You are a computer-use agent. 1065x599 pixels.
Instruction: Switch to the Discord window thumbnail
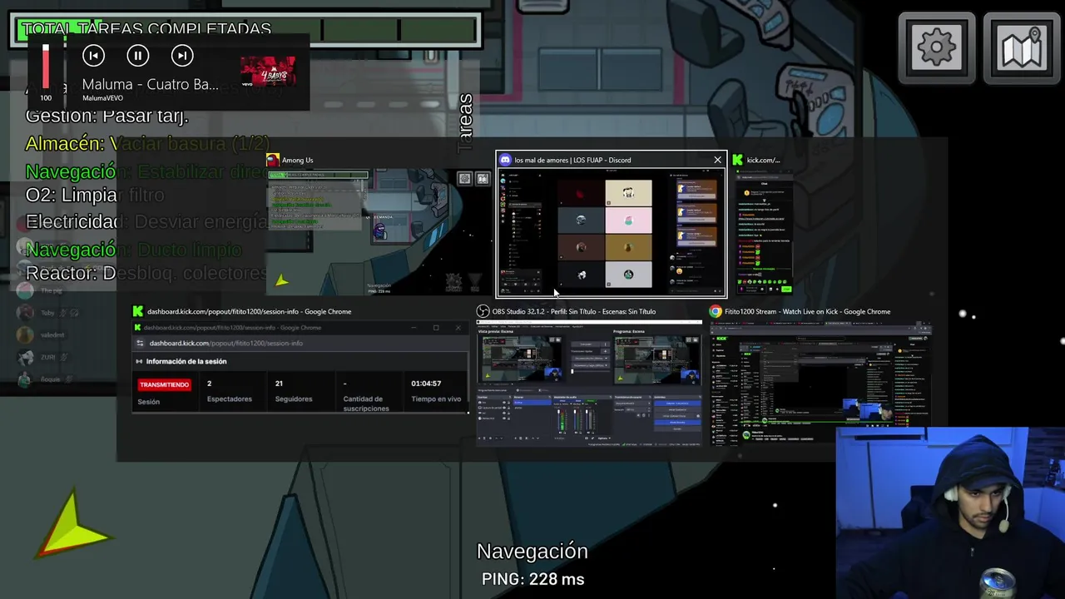[x=612, y=231]
